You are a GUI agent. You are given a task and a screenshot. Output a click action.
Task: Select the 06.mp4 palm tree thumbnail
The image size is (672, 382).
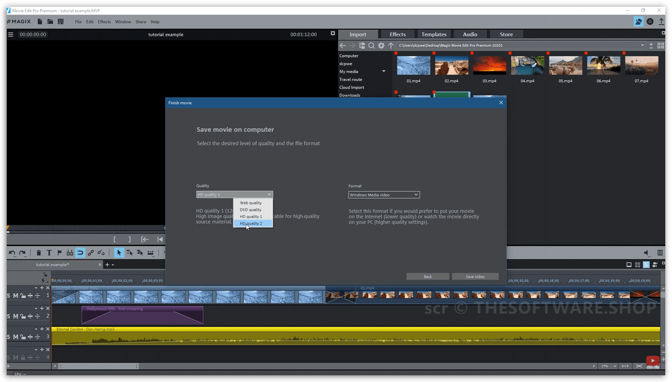pyautogui.click(x=603, y=65)
